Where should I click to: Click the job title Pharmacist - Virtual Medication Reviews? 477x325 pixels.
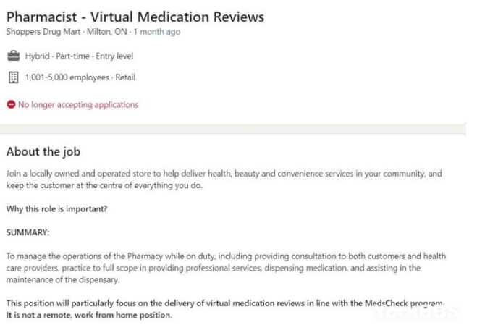pos(135,17)
